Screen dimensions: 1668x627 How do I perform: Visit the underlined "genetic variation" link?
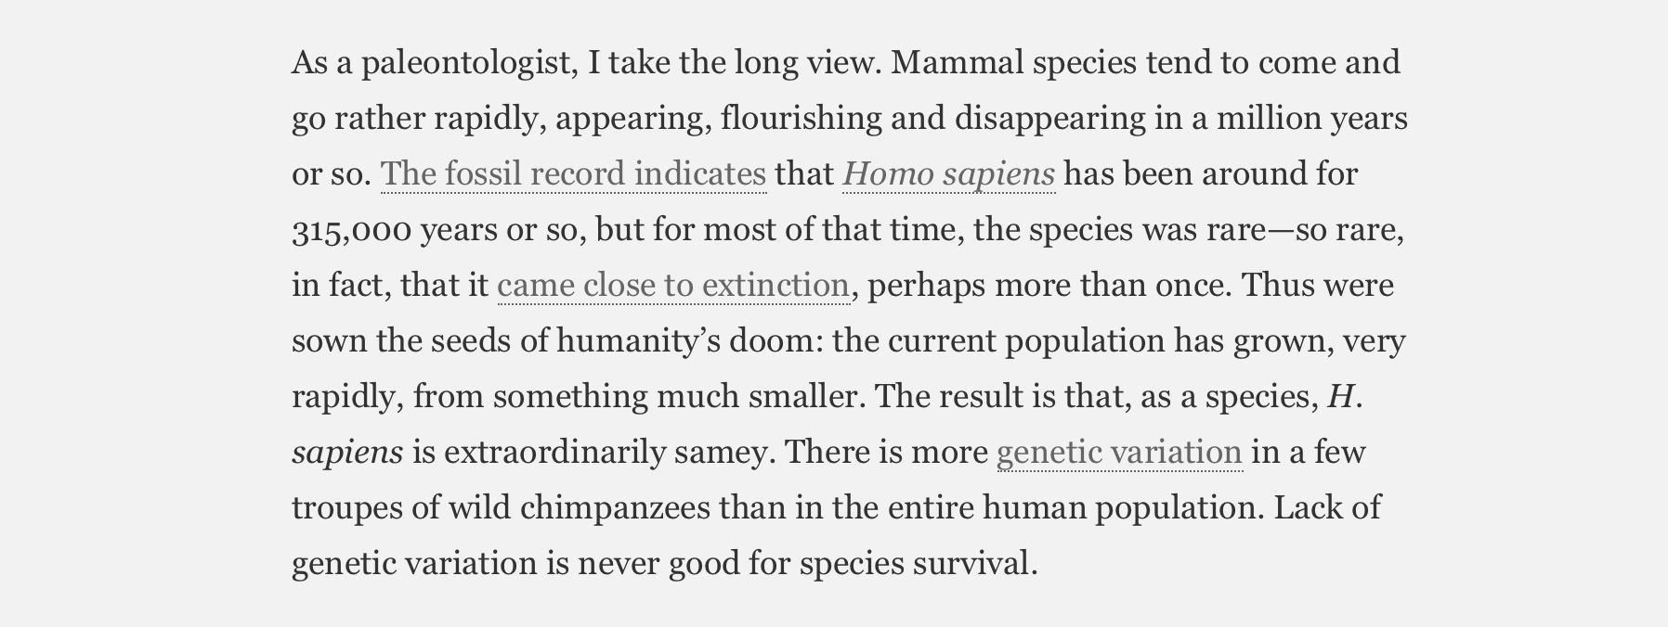tap(1119, 453)
